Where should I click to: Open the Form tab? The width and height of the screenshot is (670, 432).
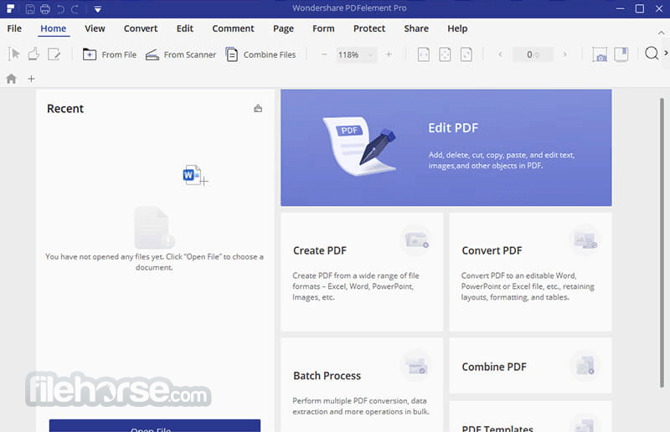click(x=323, y=28)
